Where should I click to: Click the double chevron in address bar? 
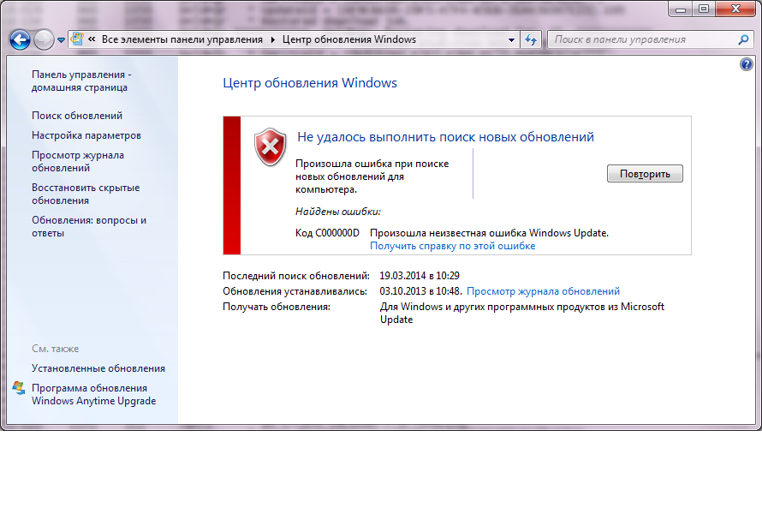point(92,39)
